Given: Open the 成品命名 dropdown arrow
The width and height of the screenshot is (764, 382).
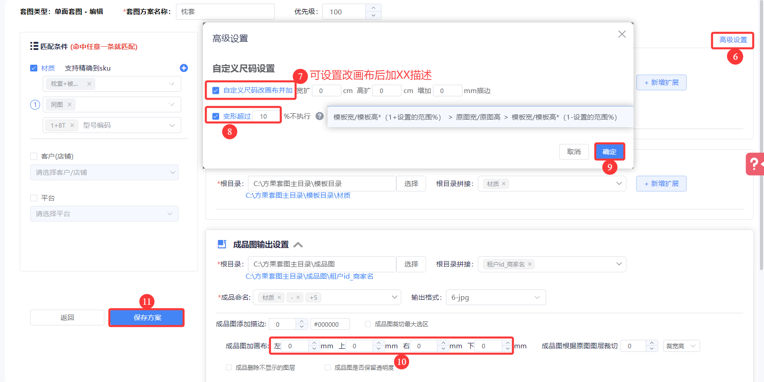Looking at the screenshot, I should pos(394,297).
